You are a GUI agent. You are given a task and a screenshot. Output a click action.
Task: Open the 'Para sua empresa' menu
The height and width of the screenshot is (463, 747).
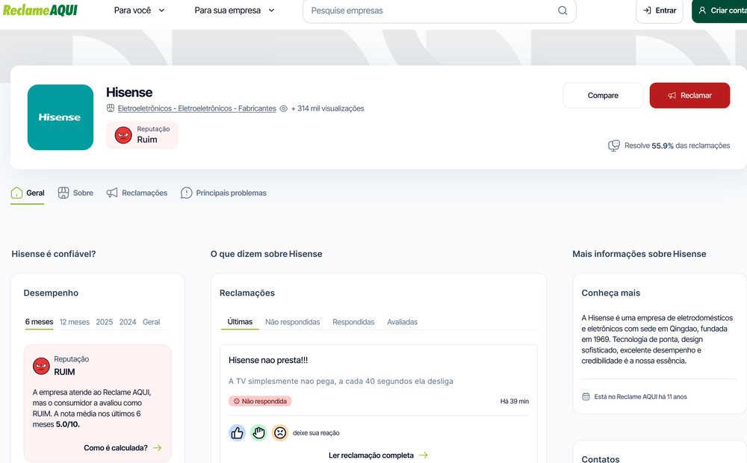(235, 10)
